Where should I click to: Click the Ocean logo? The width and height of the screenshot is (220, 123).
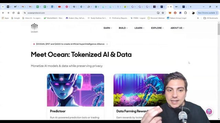34,28
